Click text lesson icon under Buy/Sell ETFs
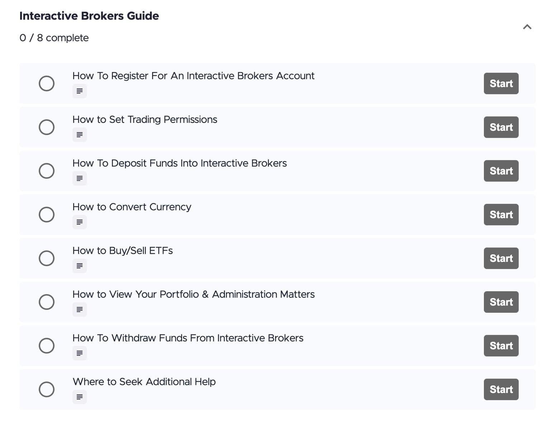 (80, 266)
